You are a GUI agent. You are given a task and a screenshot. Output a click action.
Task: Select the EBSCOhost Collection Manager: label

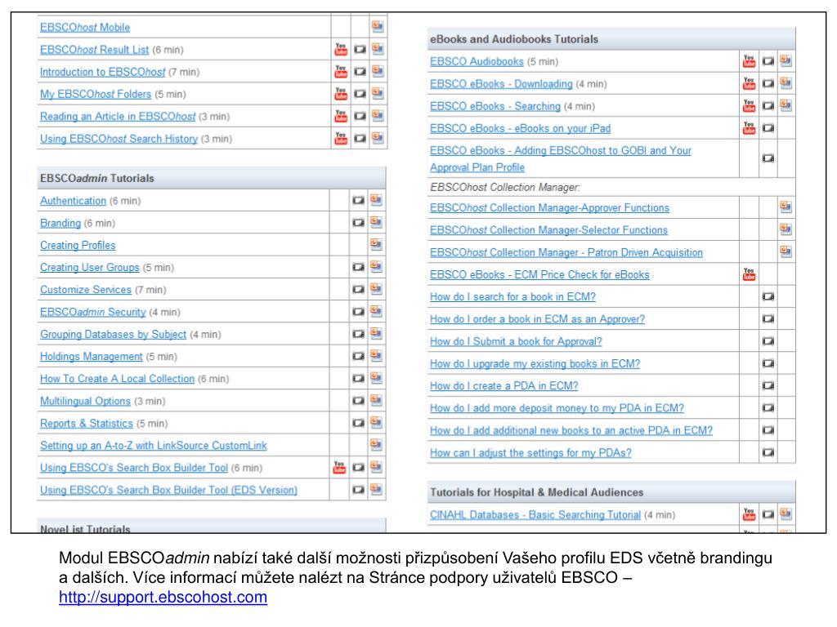click(x=505, y=187)
